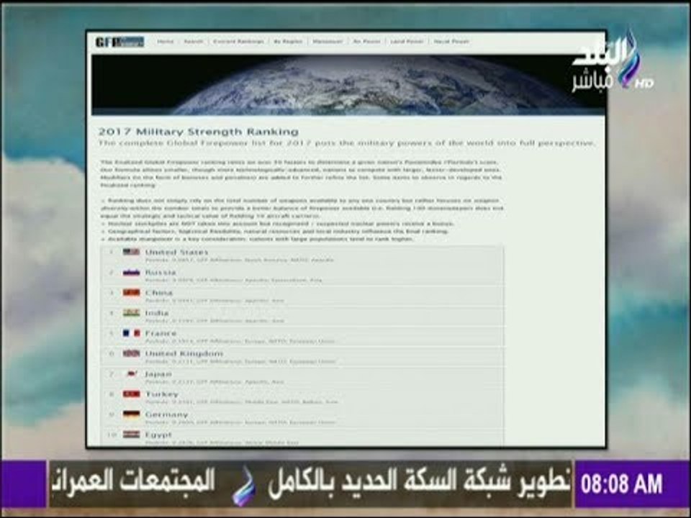
Task: Click the Egypt flag icon
Action: point(131,435)
